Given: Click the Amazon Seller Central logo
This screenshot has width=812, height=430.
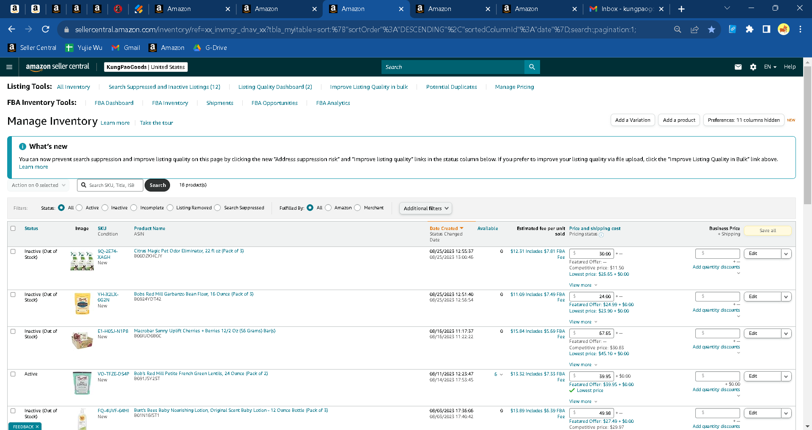Looking at the screenshot, I should (58, 67).
